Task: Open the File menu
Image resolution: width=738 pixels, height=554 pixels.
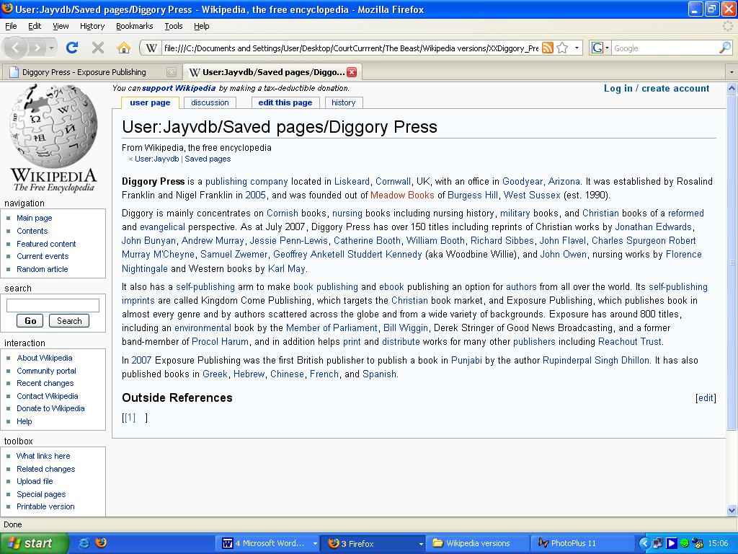Action: tap(11, 26)
